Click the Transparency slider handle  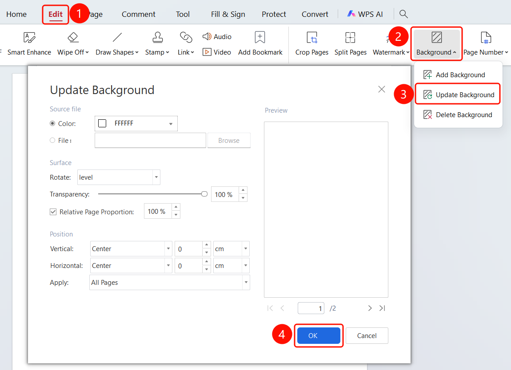[204, 194]
